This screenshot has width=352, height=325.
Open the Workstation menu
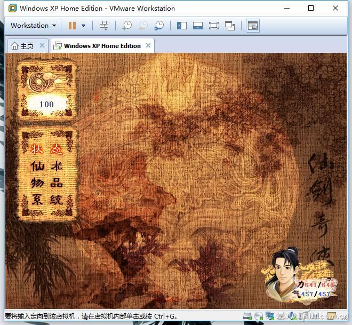33,26
